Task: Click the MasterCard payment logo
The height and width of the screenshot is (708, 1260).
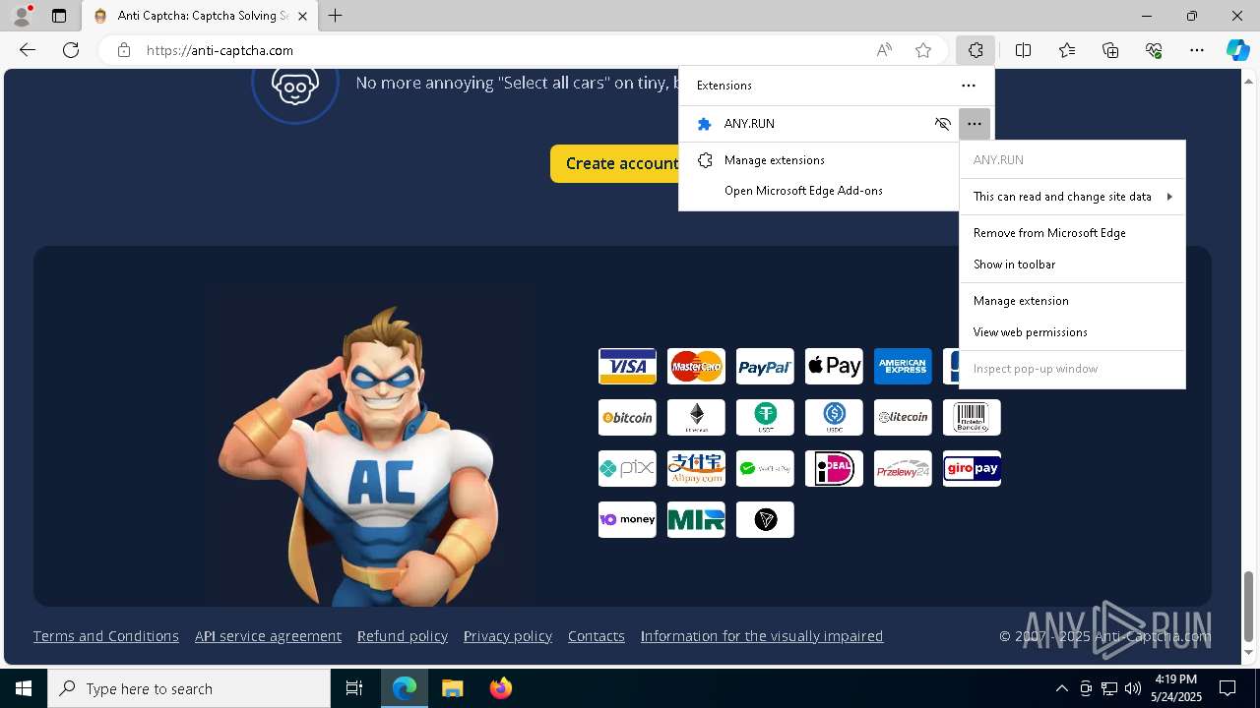Action: pyautogui.click(x=696, y=366)
